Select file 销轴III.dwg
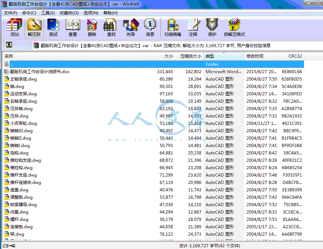This screenshot has width=323, height=249. coord(21,131)
